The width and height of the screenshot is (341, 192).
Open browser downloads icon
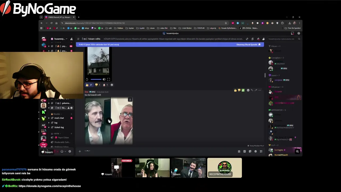(290, 23)
